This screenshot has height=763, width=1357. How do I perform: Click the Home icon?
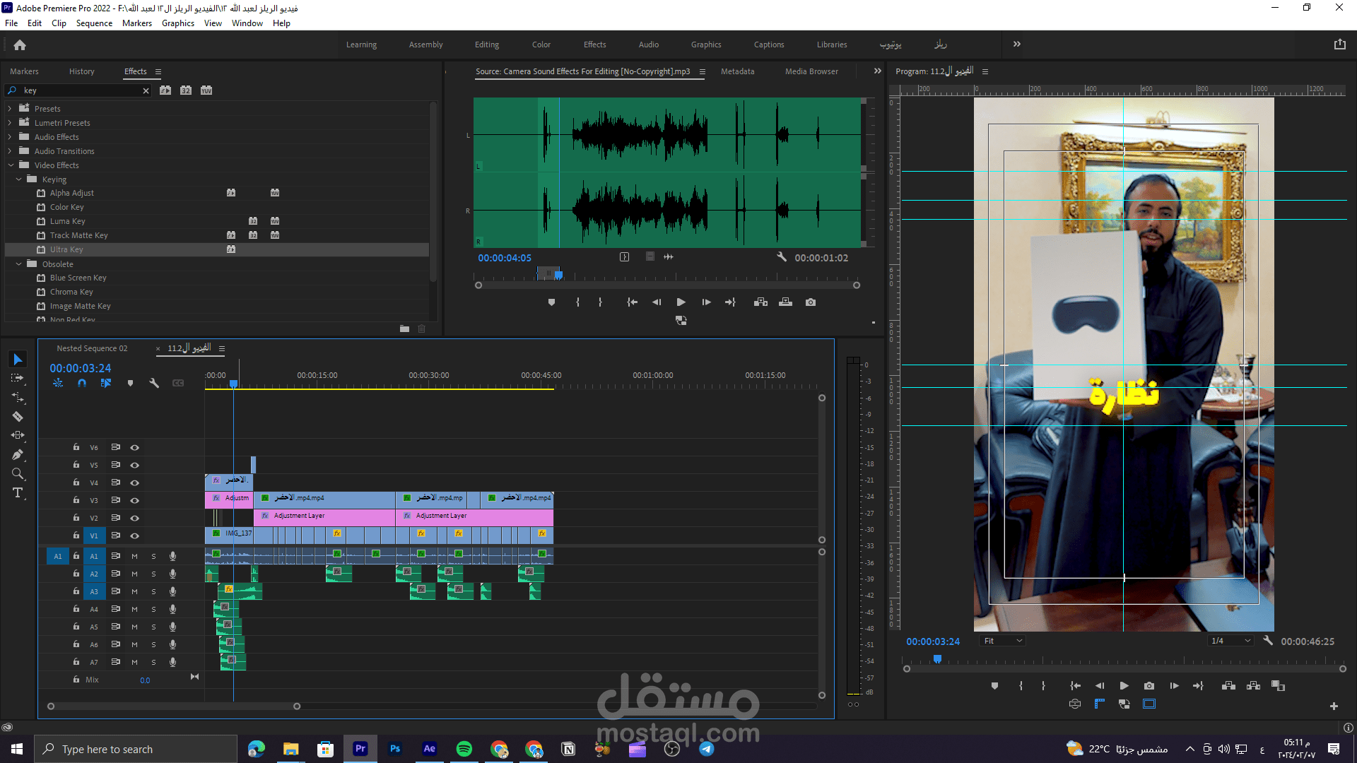point(20,45)
